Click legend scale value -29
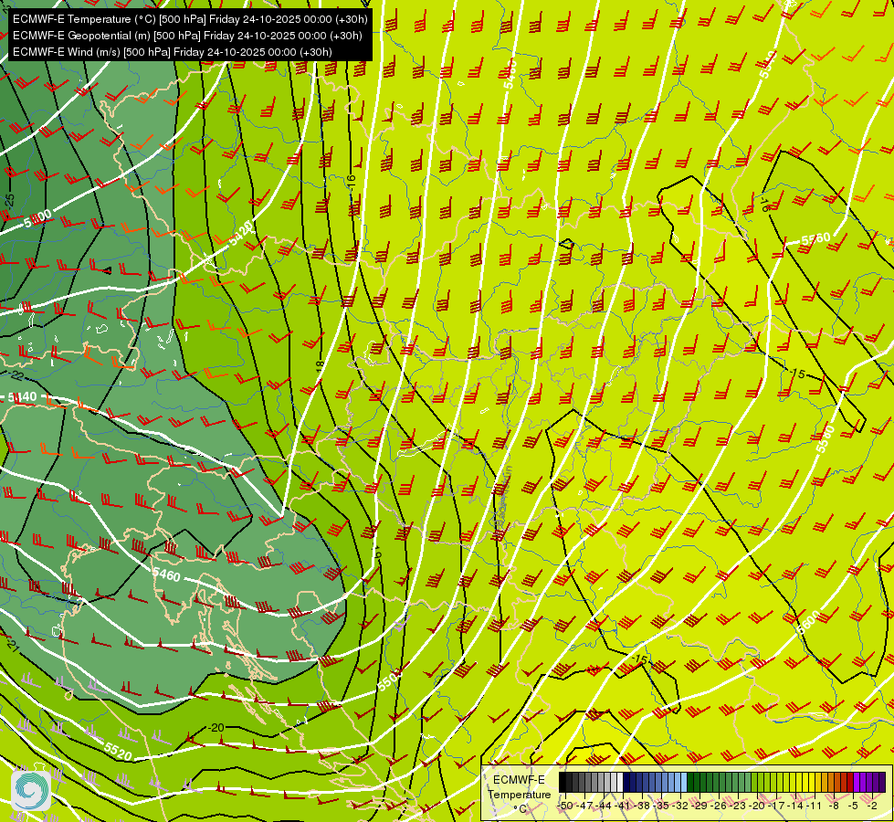The width and height of the screenshot is (894, 822). (700, 806)
